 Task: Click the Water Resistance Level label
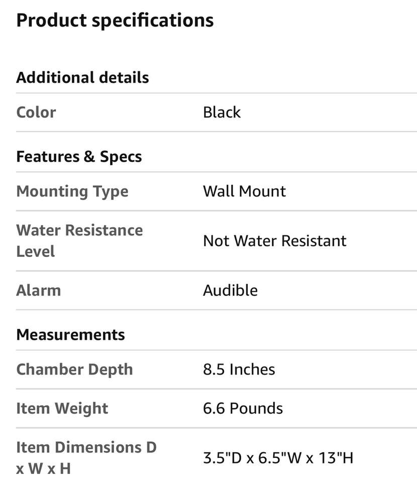[x=79, y=240]
